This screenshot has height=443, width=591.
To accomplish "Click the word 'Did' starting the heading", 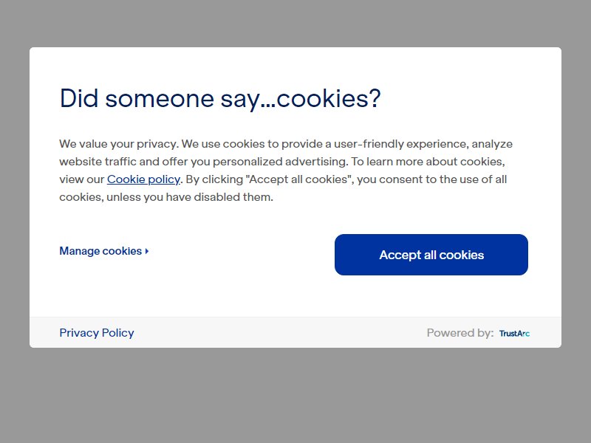I will pos(79,99).
